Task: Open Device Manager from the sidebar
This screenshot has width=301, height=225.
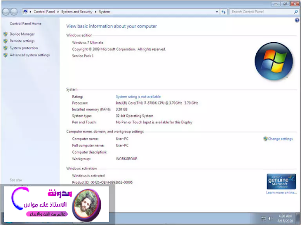Action: tap(22, 34)
